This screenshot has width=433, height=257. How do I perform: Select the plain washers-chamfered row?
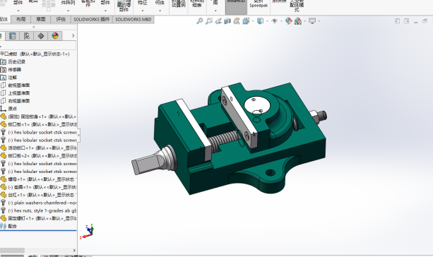(x=38, y=203)
